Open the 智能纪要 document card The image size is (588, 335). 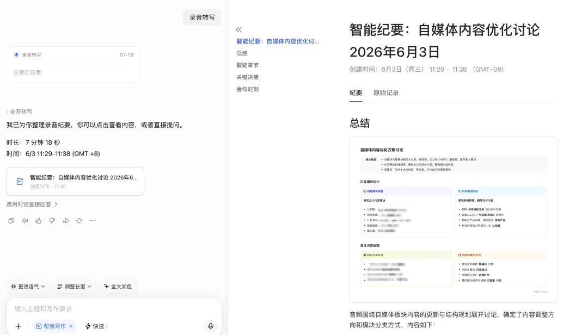(x=75, y=181)
